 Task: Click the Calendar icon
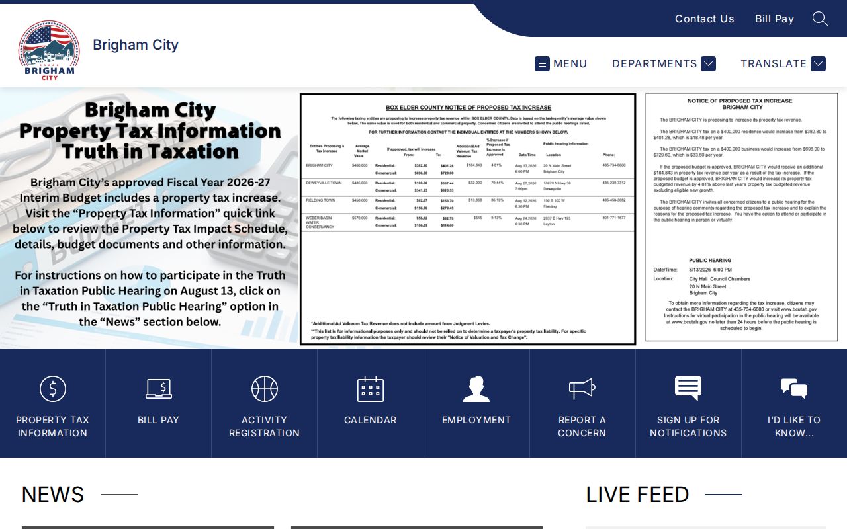[371, 389]
